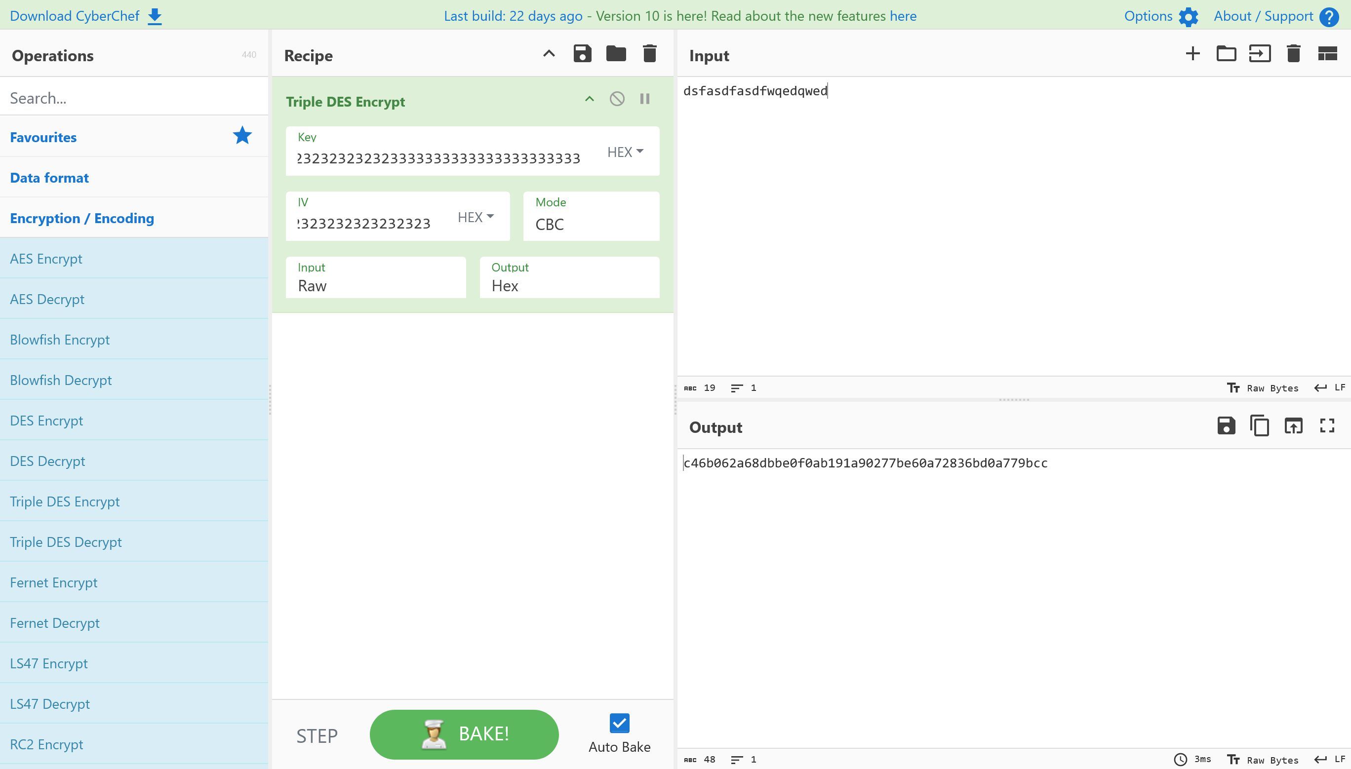Open the Output Hex format dropdown
1351x769 pixels.
click(569, 277)
